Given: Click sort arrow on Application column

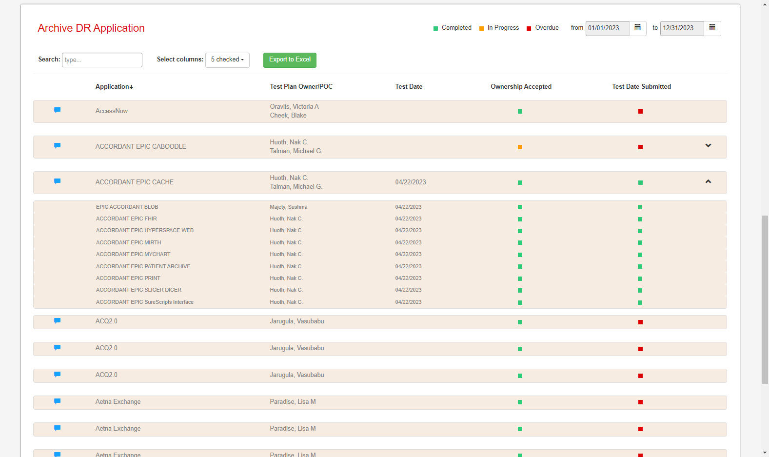Looking at the screenshot, I should coord(131,87).
